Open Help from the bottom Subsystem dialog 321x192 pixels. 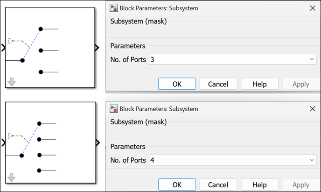pyautogui.click(x=259, y=185)
